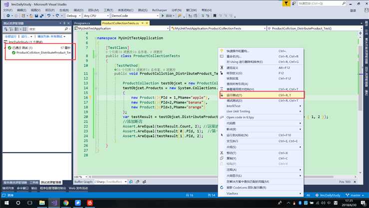Click the playlist All Tests link
Screen dimensions: 369x208
pyautogui.click(x=51, y=37)
